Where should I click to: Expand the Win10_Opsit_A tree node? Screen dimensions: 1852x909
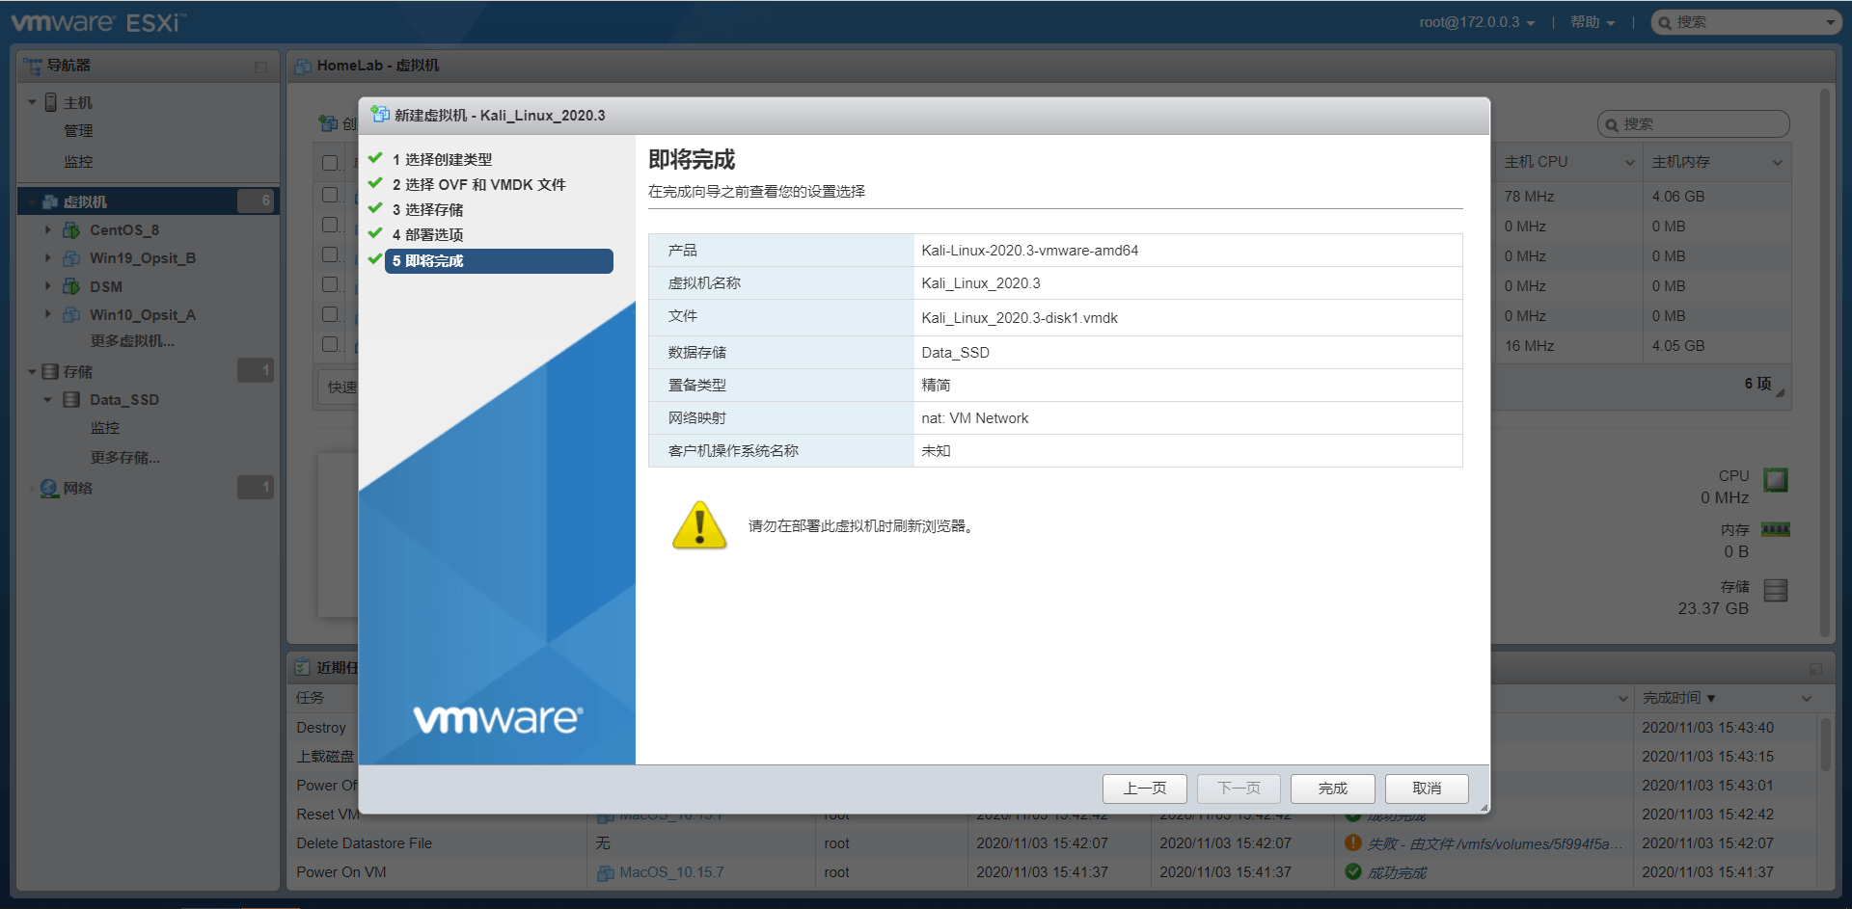47,314
